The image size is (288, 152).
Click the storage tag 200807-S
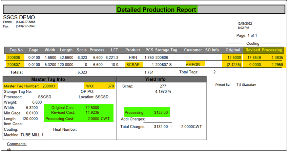click(163, 65)
